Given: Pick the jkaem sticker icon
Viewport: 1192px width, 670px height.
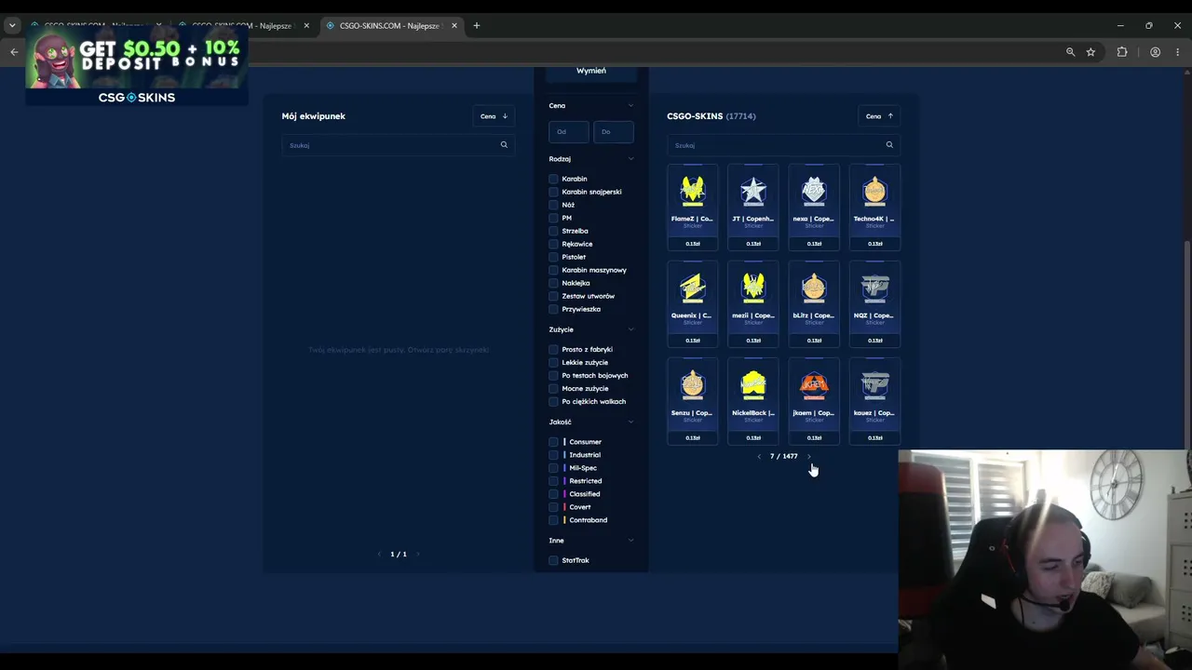Looking at the screenshot, I should click(x=814, y=384).
